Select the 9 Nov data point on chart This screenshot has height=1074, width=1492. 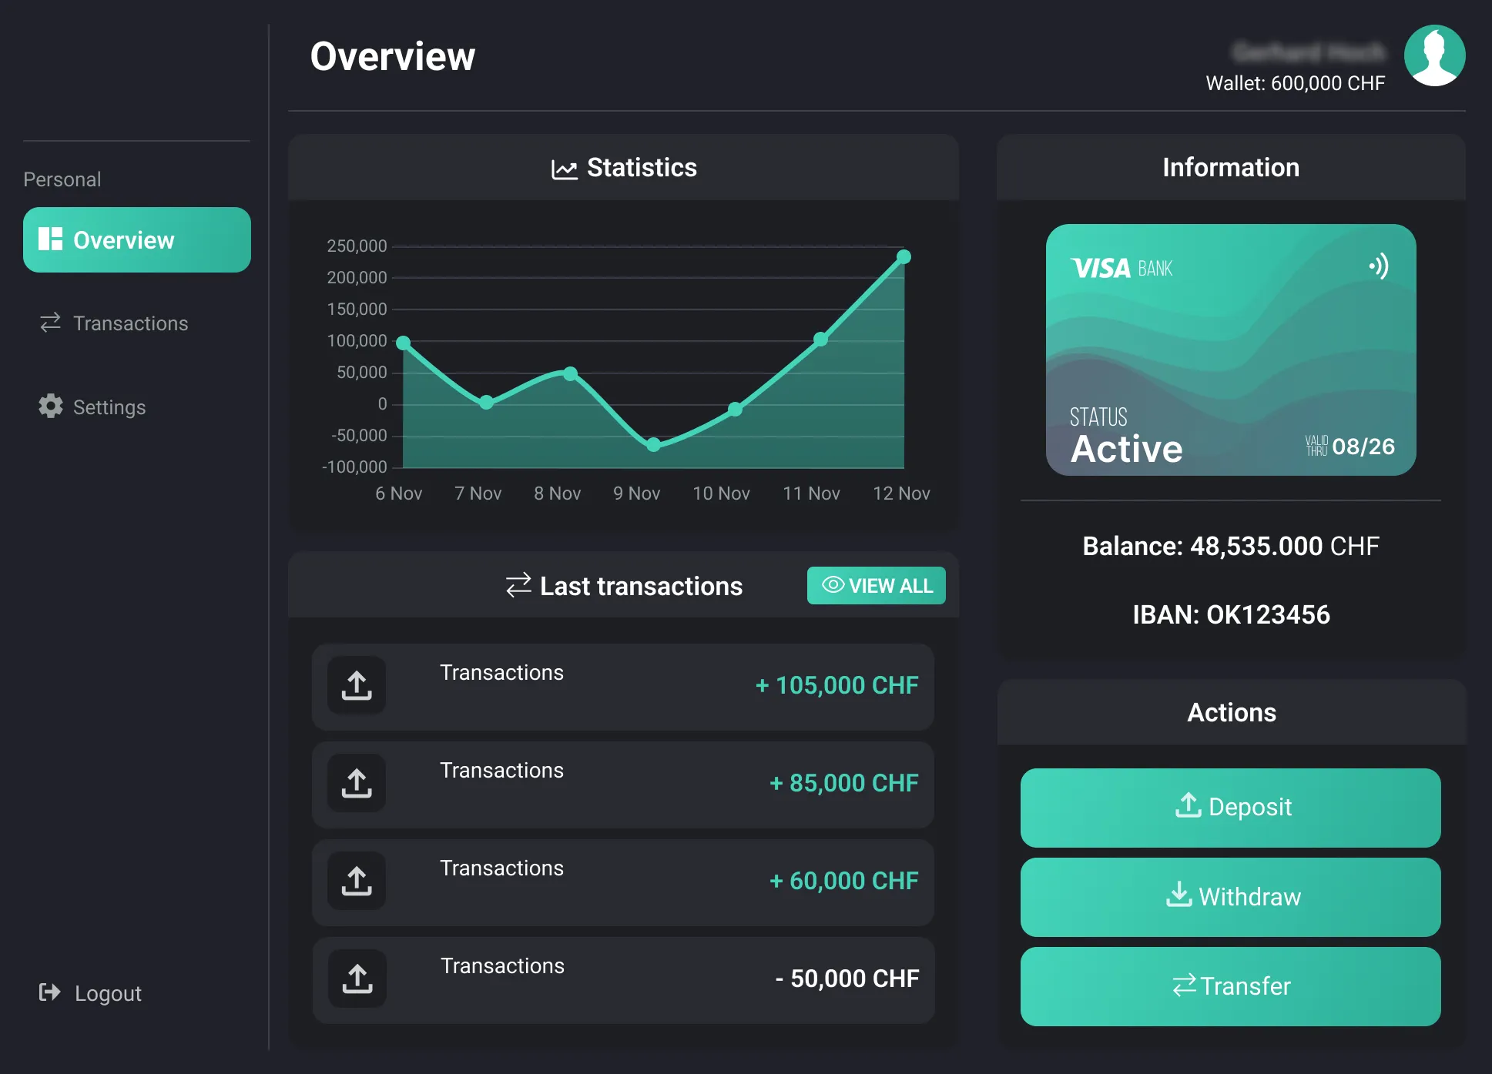tap(653, 444)
